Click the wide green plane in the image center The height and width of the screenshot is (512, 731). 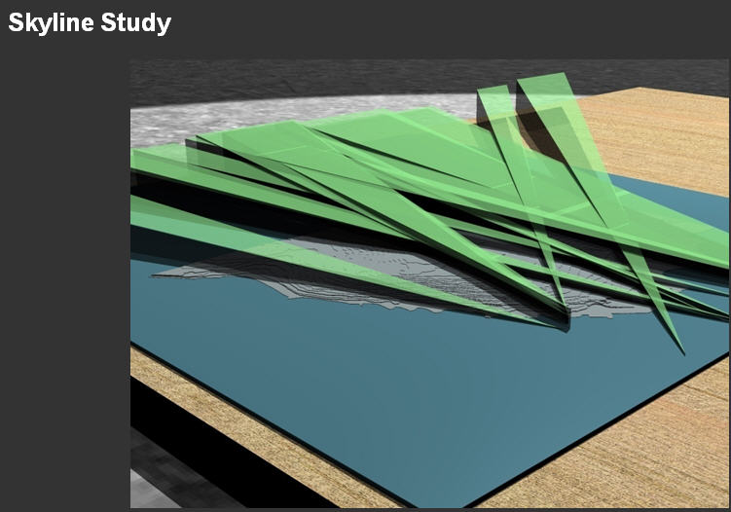[389, 156]
